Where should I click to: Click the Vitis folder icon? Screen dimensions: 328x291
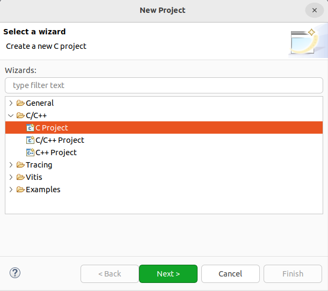tap(20, 177)
